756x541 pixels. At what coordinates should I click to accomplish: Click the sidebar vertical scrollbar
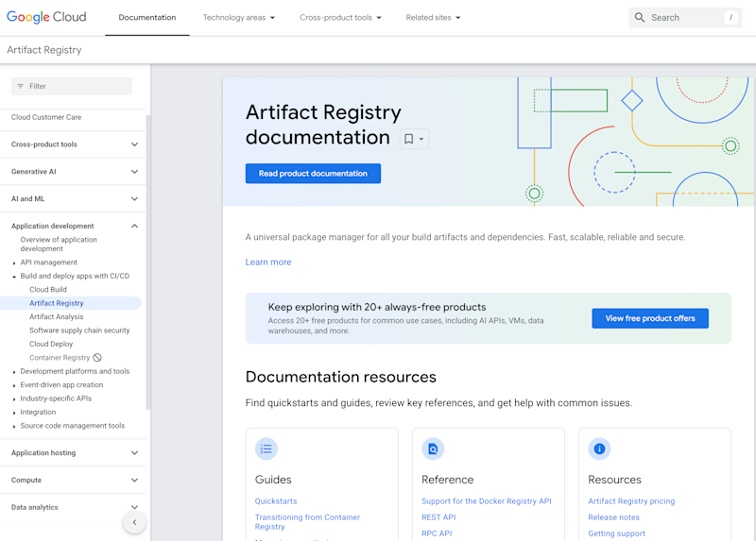[x=148, y=262]
